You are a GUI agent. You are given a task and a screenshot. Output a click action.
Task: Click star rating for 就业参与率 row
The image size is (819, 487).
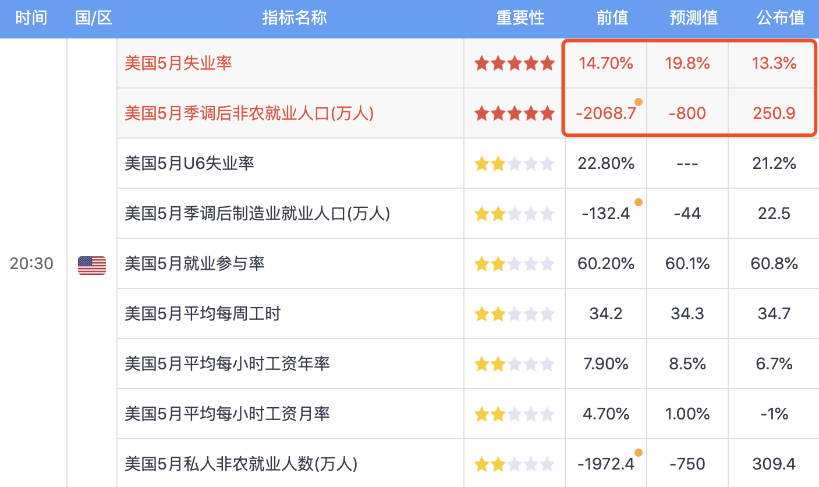point(515,264)
